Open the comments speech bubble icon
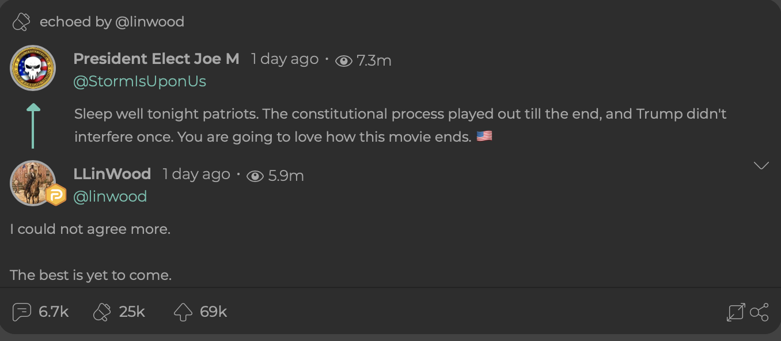 [21, 312]
